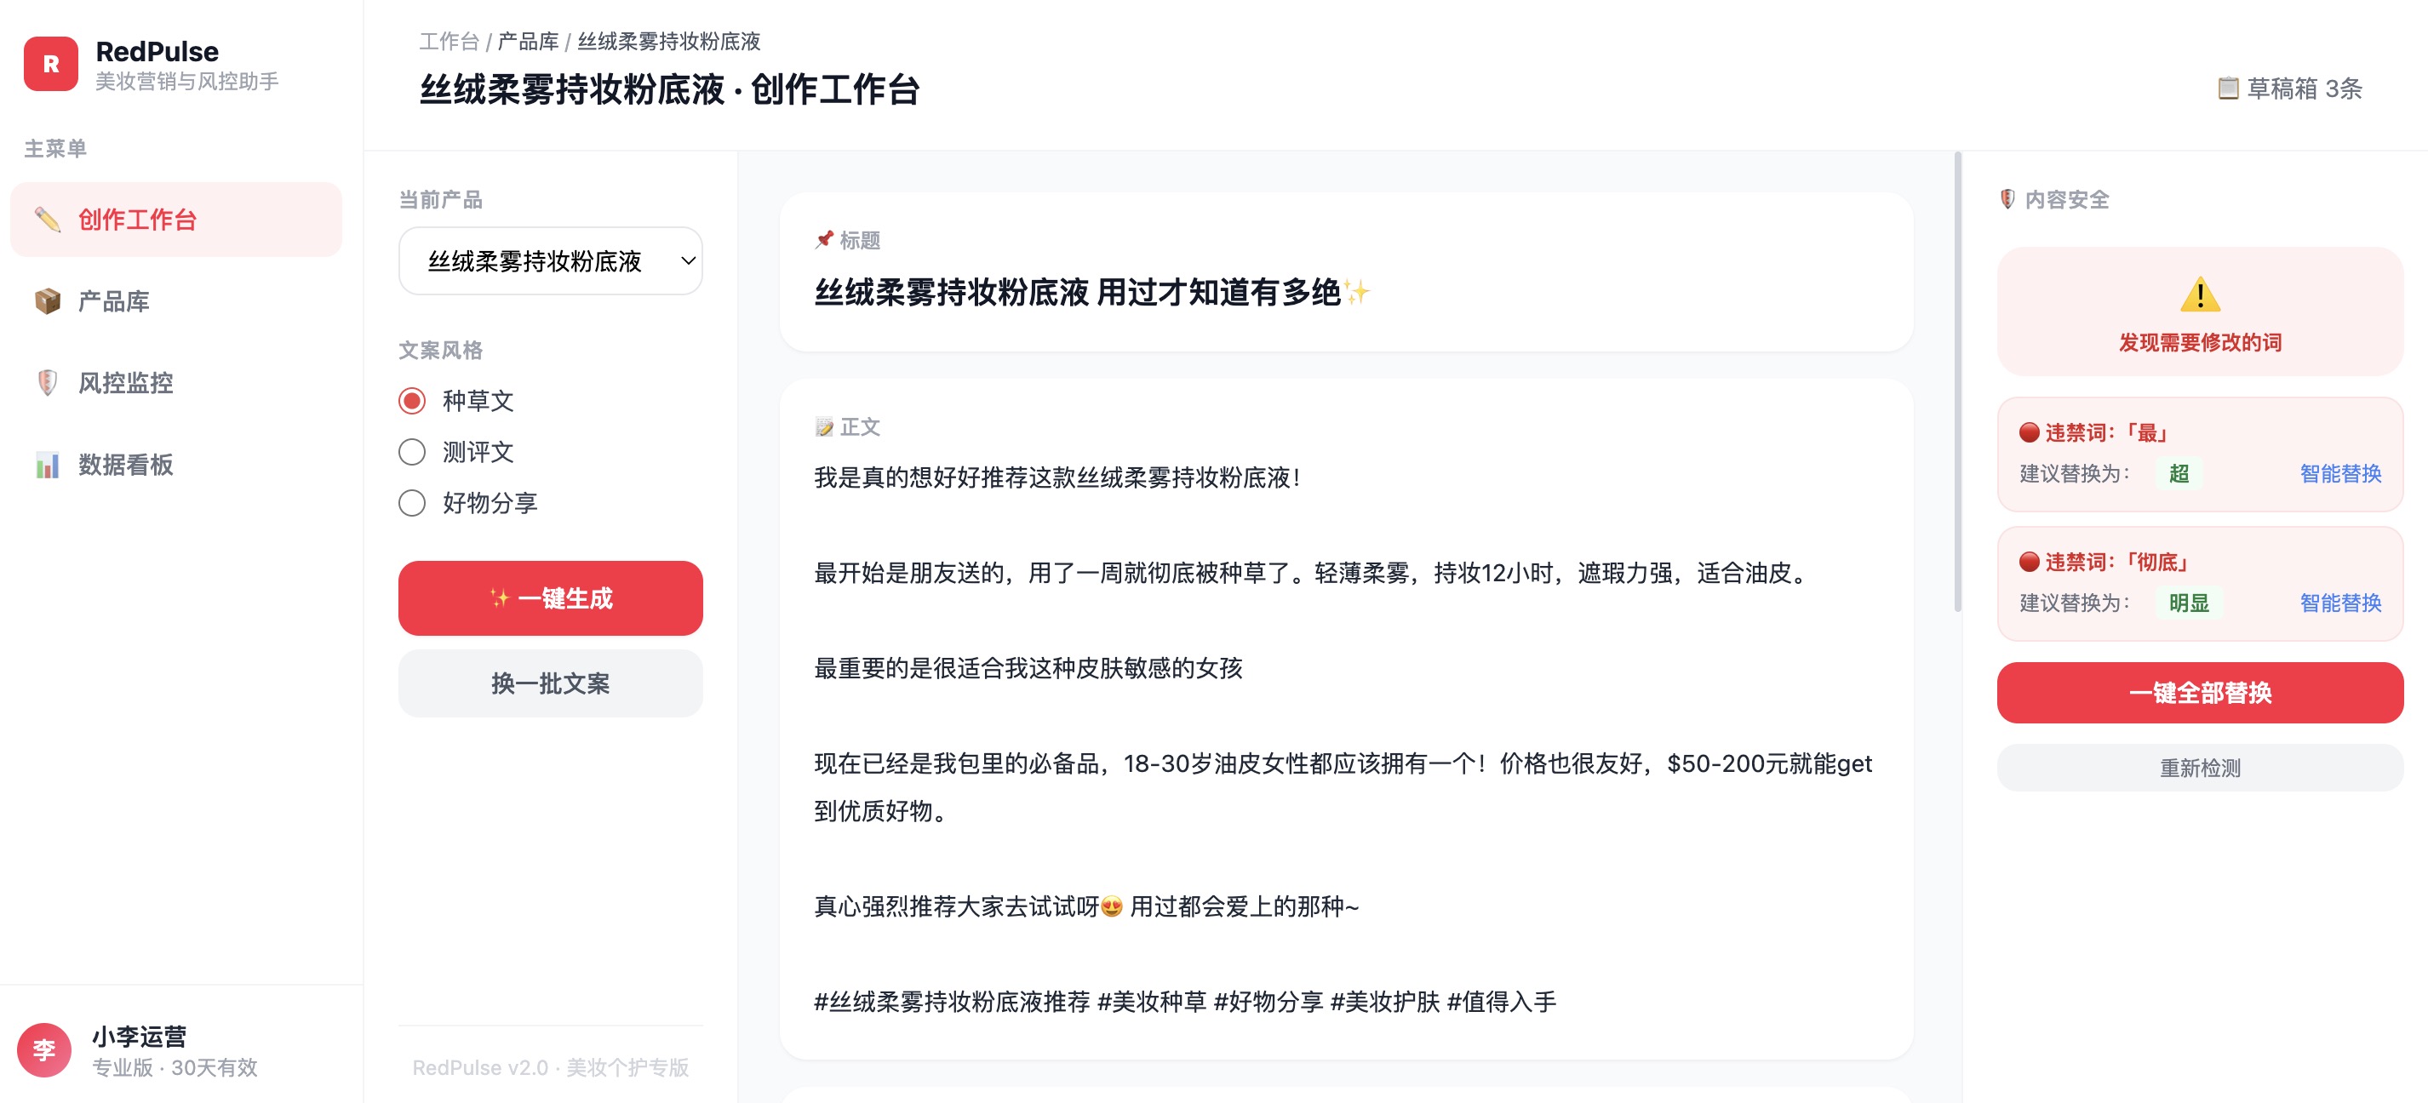The width and height of the screenshot is (2428, 1103).
Task: Click the pushpin icon beside 标题
Action: pyautogui.click(x=825, y=239)
